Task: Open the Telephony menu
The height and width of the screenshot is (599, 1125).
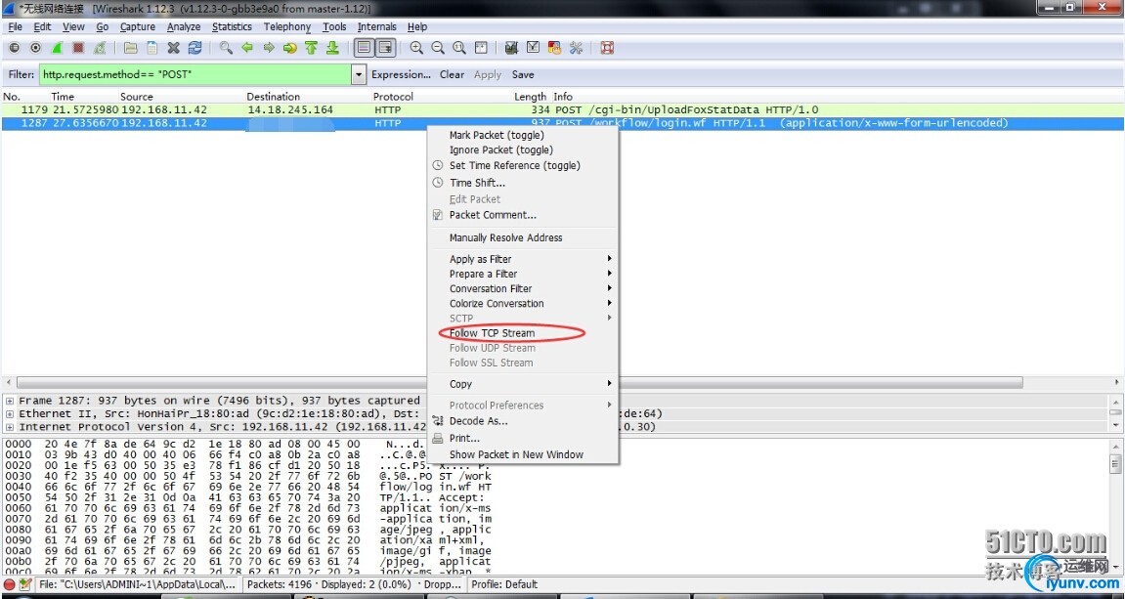Action: coord(287,26)
